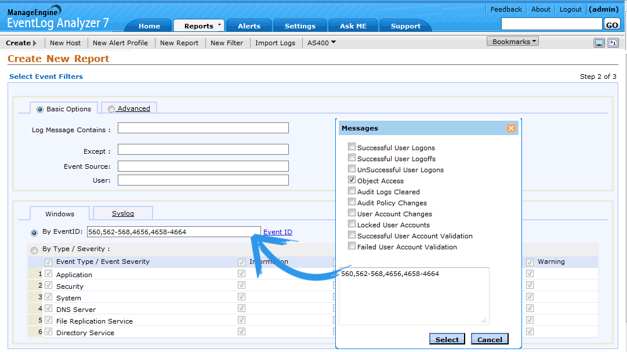Click the Cancel button in Messages popup
This screenshot has height=352, width=627.
[490, 339]
